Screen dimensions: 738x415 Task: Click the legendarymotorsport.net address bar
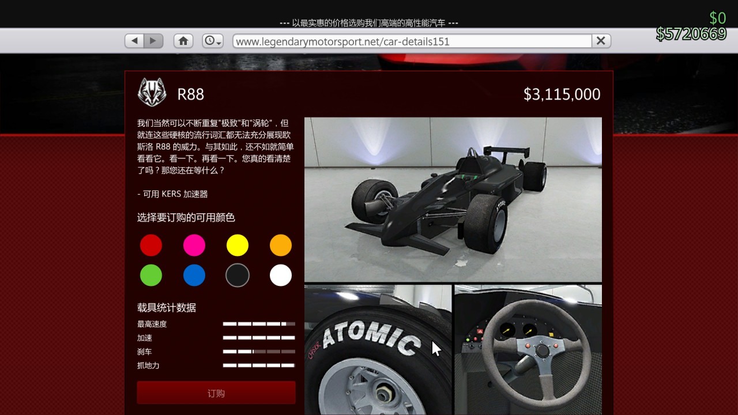tap(412, 41)
